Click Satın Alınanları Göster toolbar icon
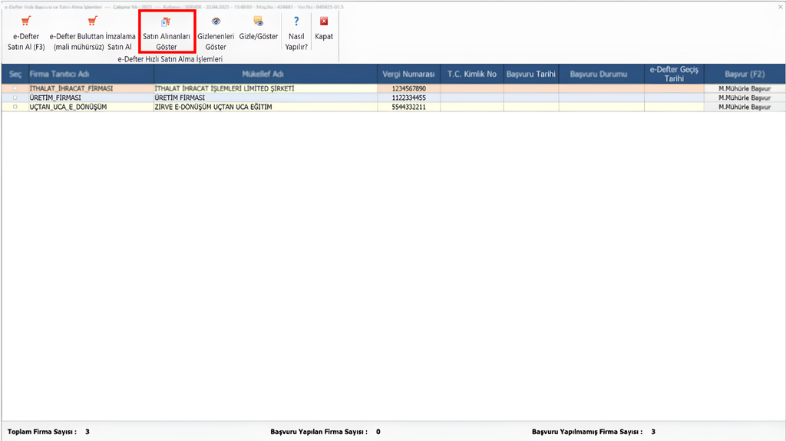Viewport: 786px width, 441px height. click(166, 22)
